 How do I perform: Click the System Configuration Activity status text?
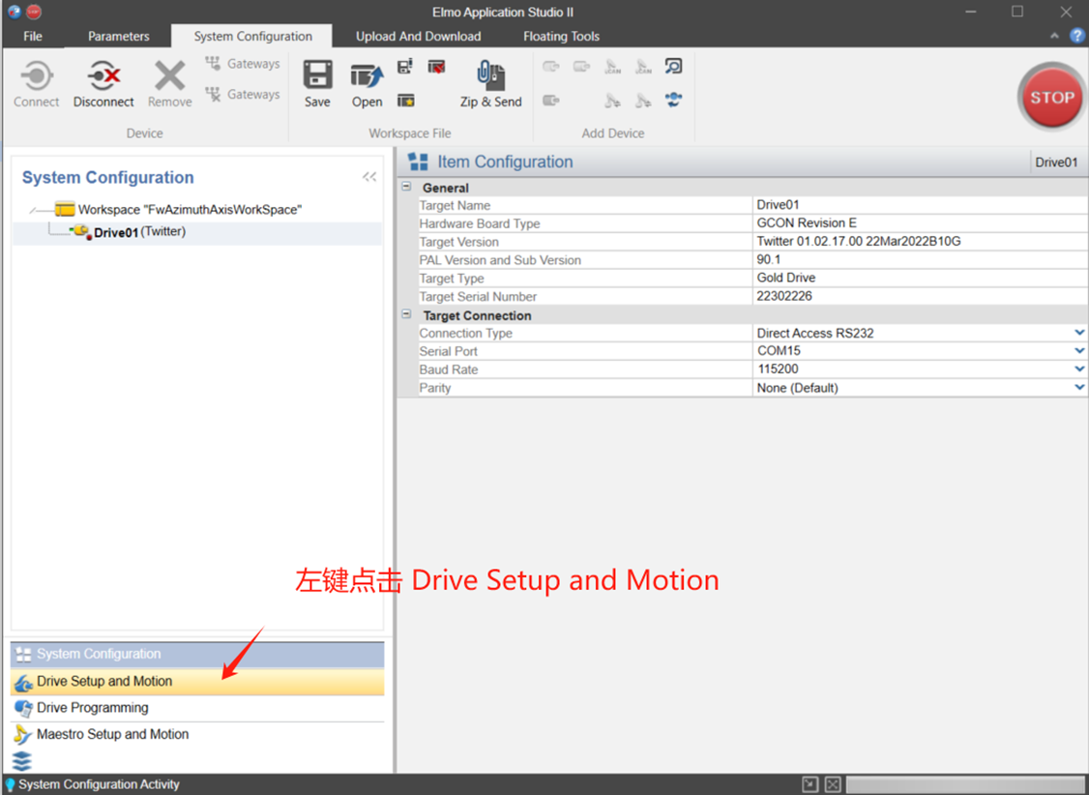tap(99, 784)
